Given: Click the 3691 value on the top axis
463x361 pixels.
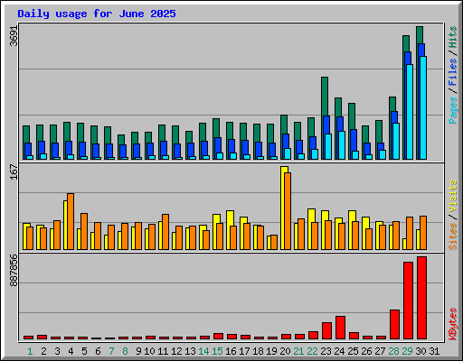Looking at the screenshot, I should pos(14,36).
